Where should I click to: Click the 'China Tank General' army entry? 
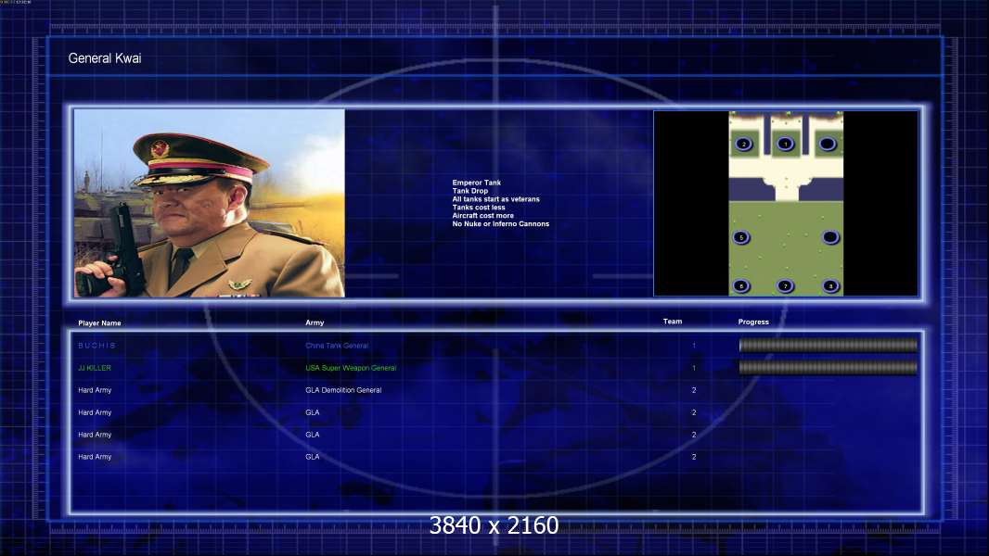click(337, 346)
